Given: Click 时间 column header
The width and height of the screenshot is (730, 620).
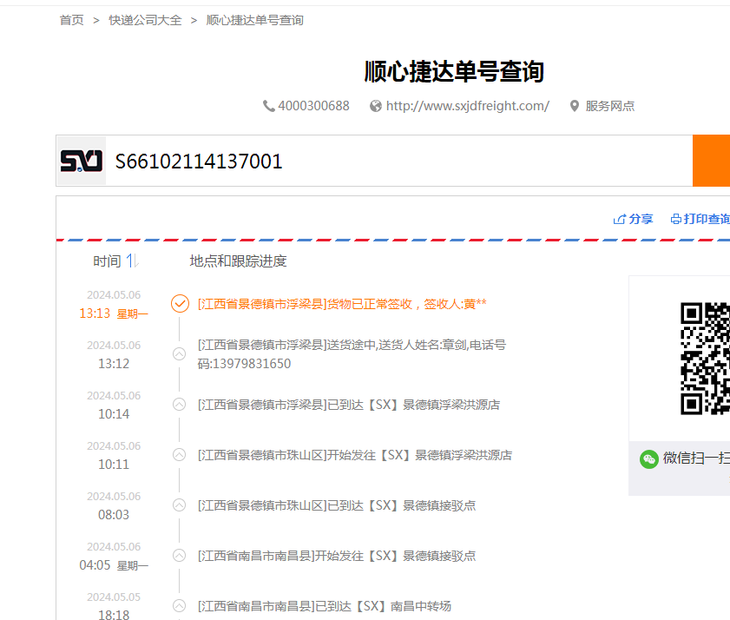Looking at the screenshot, I should 107,261.
